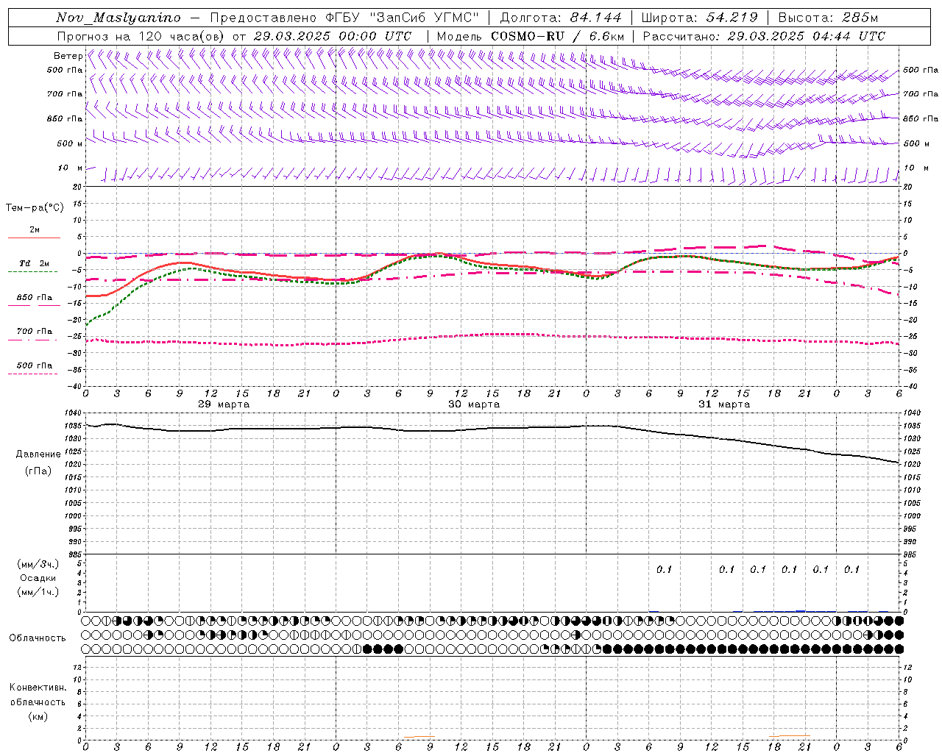The image size is (942, 753).
Task: Click the "Облачность" cloud cover label
Action: coord(38,638)
